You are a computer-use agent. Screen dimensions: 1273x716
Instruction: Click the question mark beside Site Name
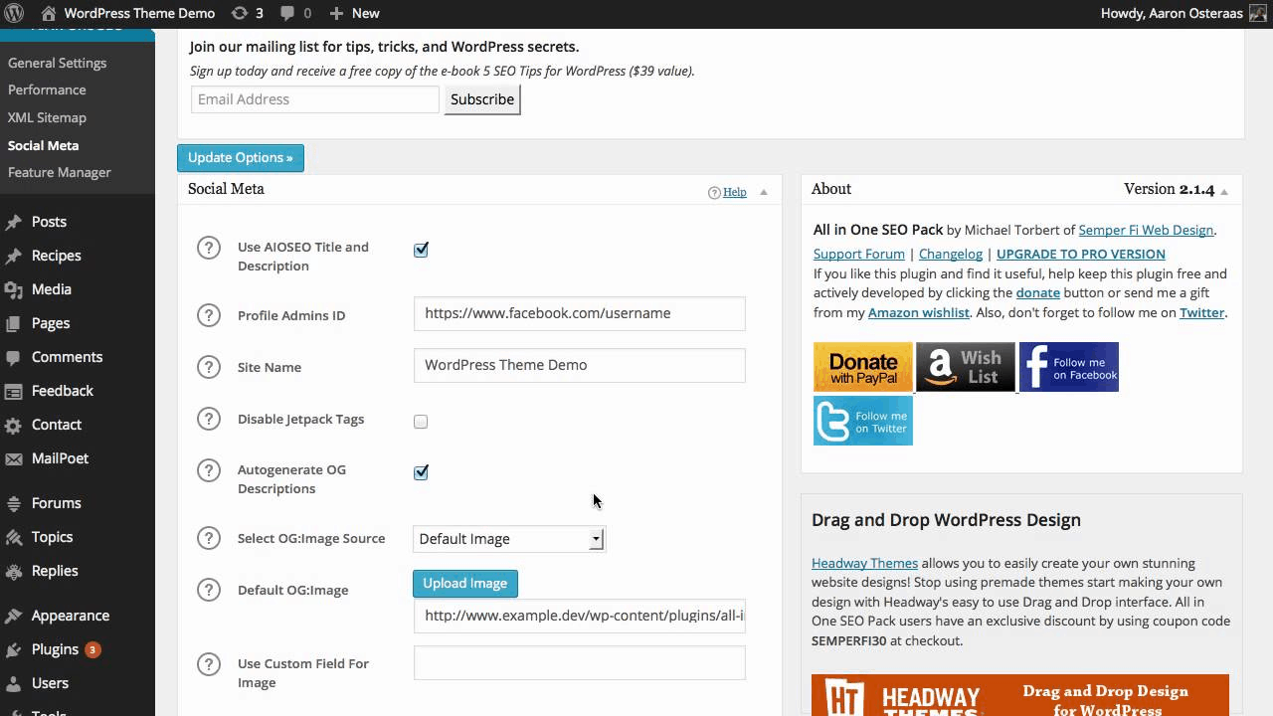click(x=208, y=367)
